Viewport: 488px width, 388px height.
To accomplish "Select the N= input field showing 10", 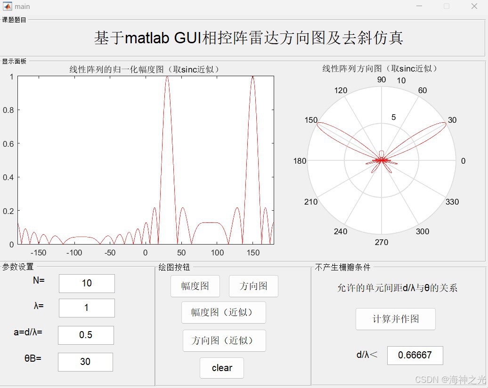I will 87,283.
